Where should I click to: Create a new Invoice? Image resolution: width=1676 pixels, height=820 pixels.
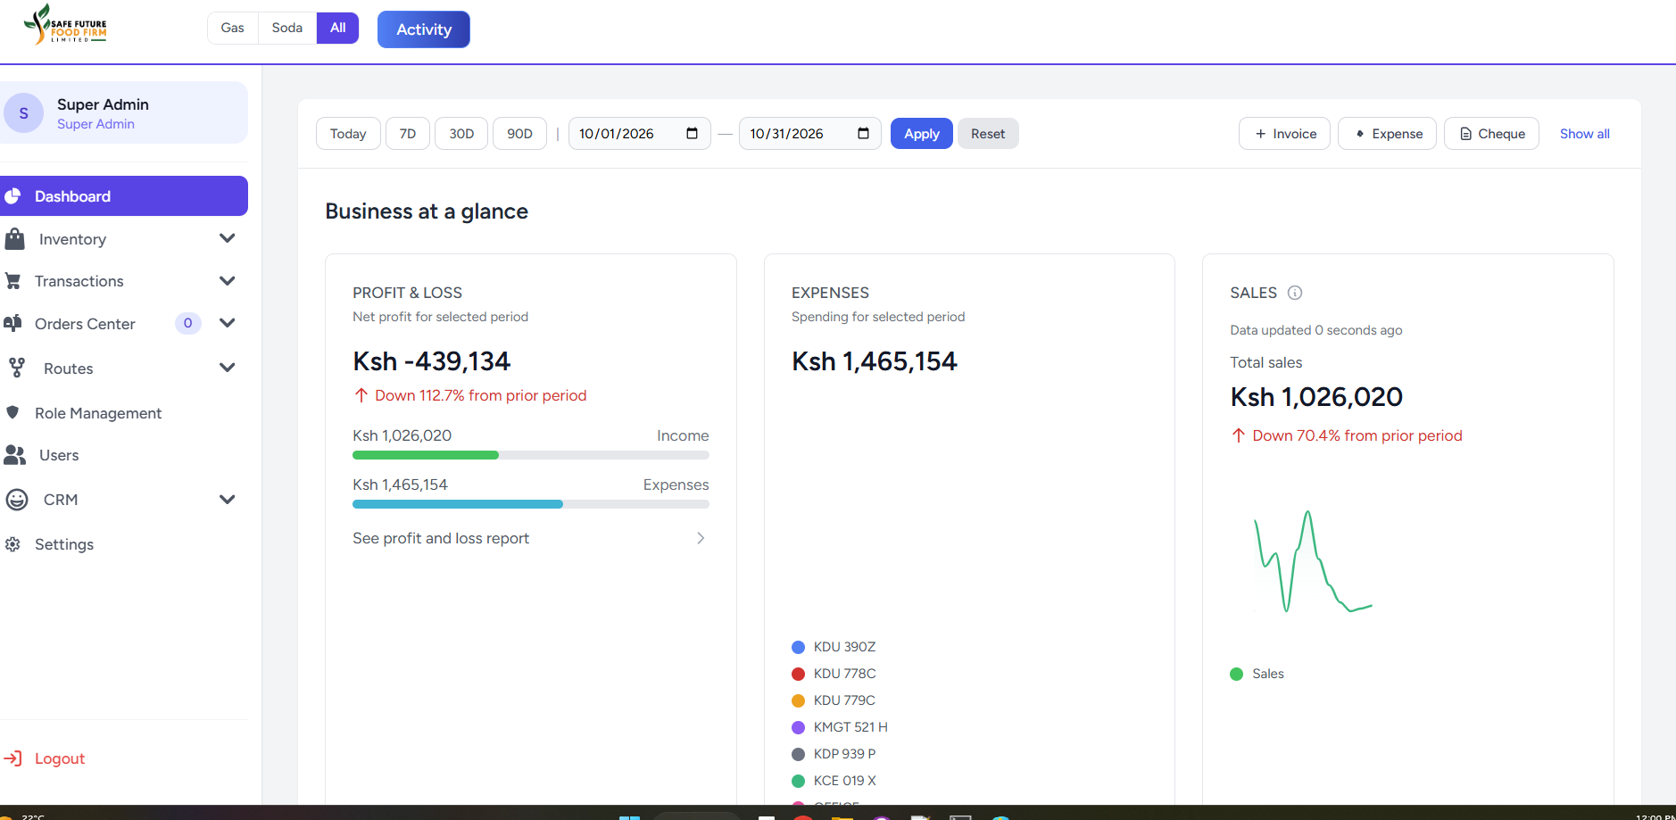(1285, 134)
